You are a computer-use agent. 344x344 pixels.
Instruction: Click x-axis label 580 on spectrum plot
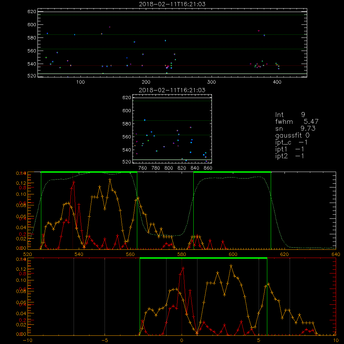pos(182,254)
